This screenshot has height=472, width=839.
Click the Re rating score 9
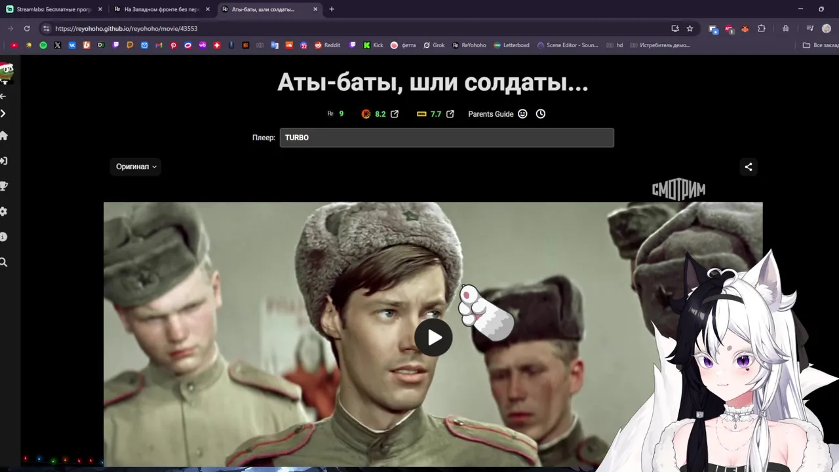pos(341,114)
